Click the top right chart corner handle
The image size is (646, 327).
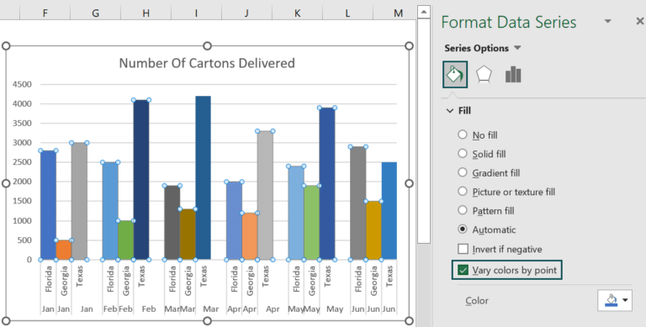409,45
